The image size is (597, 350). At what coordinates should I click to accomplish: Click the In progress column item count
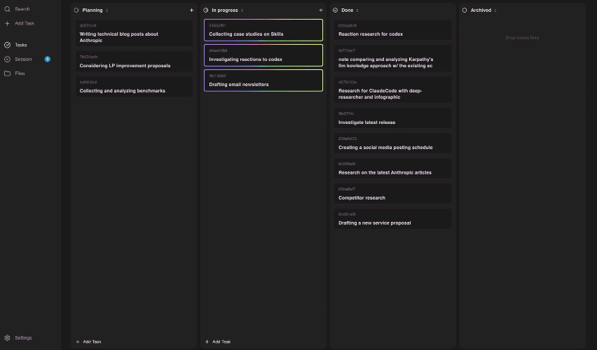pos(242,10)
